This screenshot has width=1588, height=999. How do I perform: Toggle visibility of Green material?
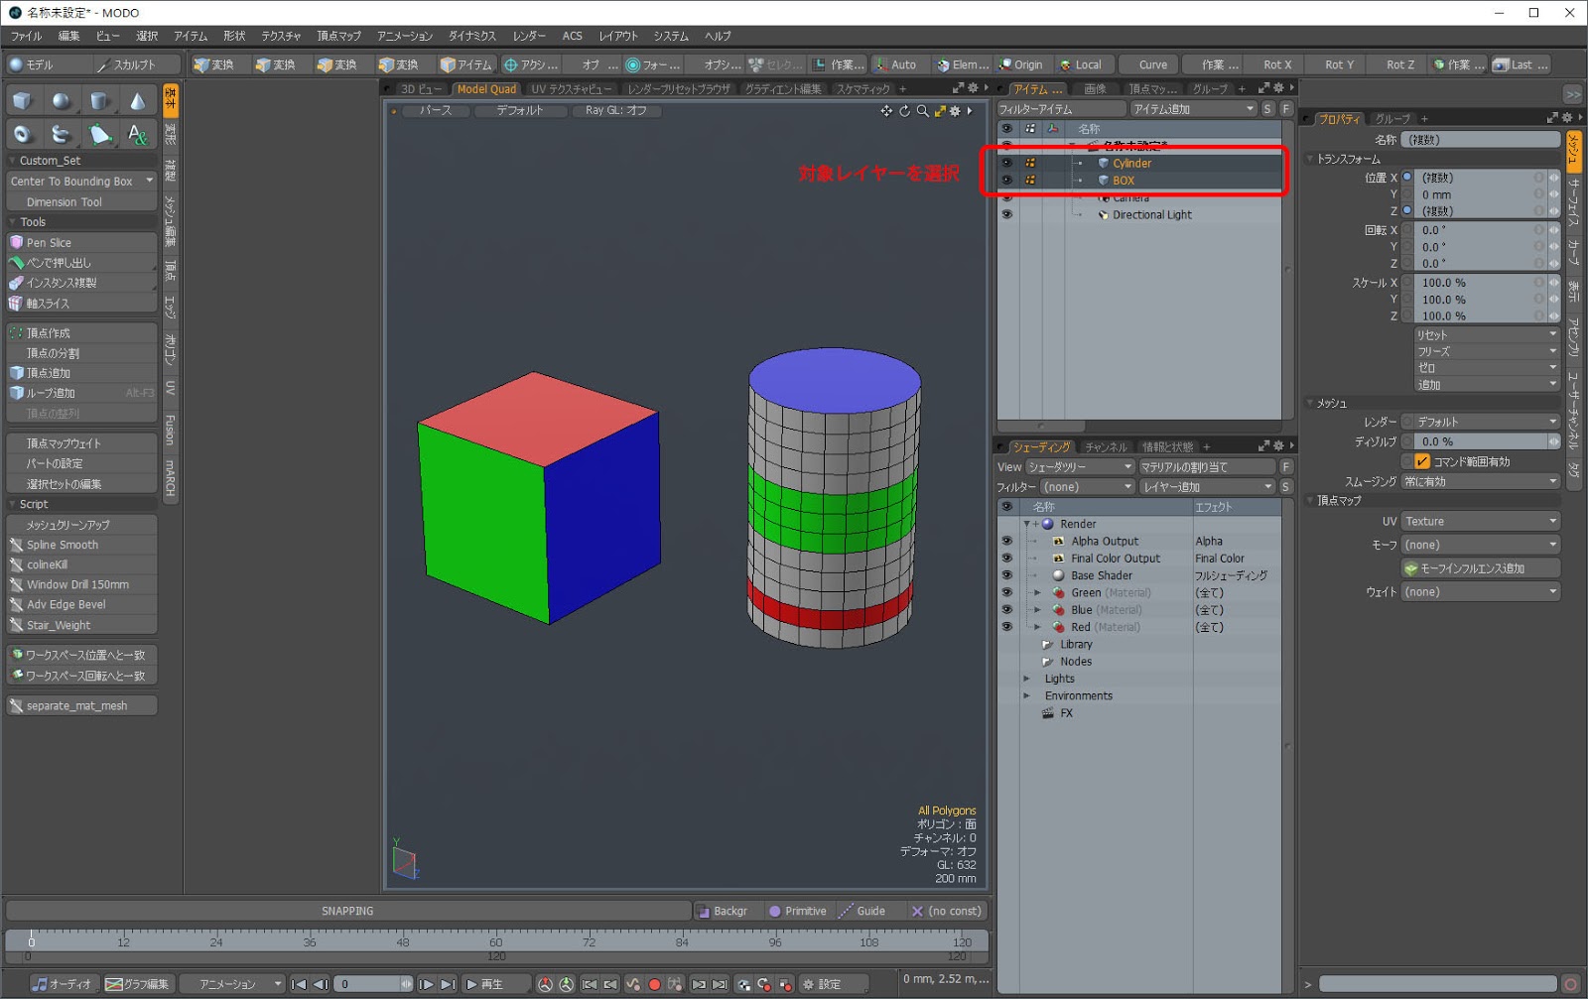1006,592
